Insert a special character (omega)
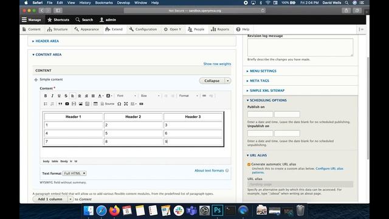The image size is (389, 219). click(119, 104)
